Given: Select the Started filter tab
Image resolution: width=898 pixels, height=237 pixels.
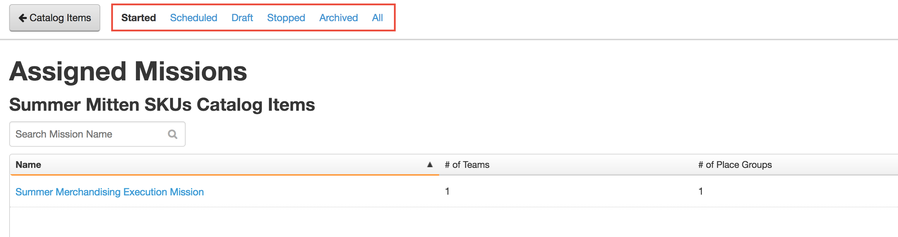Looking at the screenshot, I should (x=138, y=18).
